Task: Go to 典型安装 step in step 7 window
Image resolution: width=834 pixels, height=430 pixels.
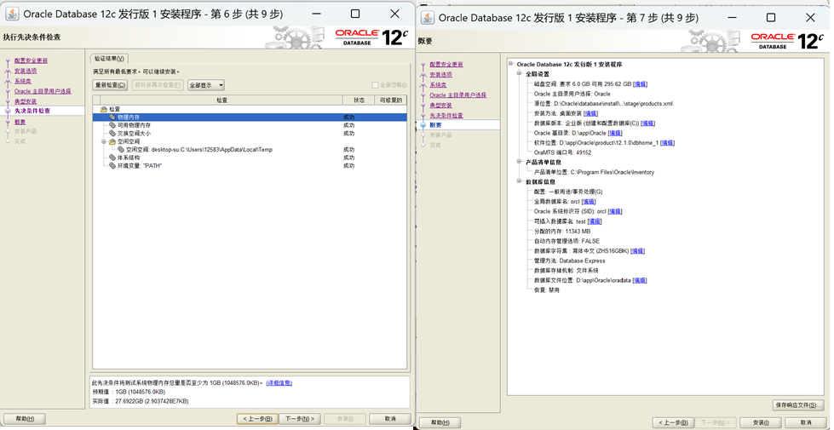Action: point(441,106)
